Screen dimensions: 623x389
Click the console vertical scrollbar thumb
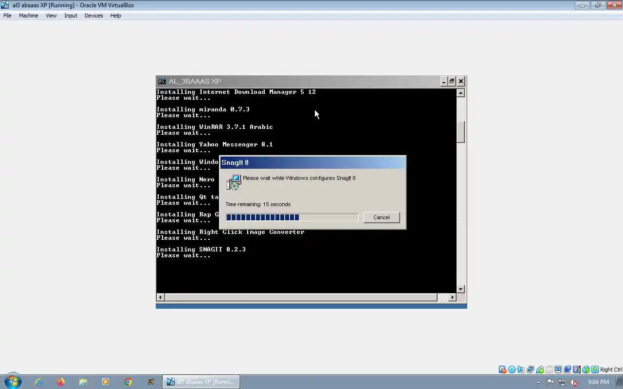(x=460, y=131)
